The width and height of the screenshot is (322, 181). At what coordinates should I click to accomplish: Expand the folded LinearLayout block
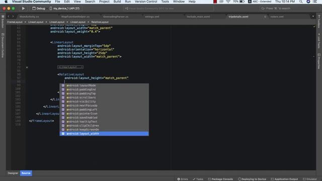[x=70, y=67]
